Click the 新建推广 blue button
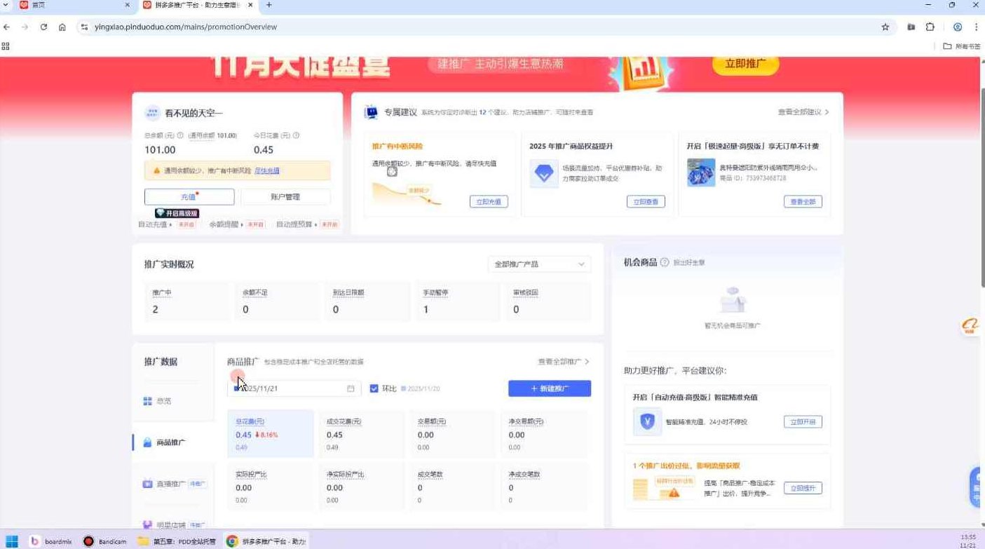This screenshot has height=549, width=985. point(549,388)
